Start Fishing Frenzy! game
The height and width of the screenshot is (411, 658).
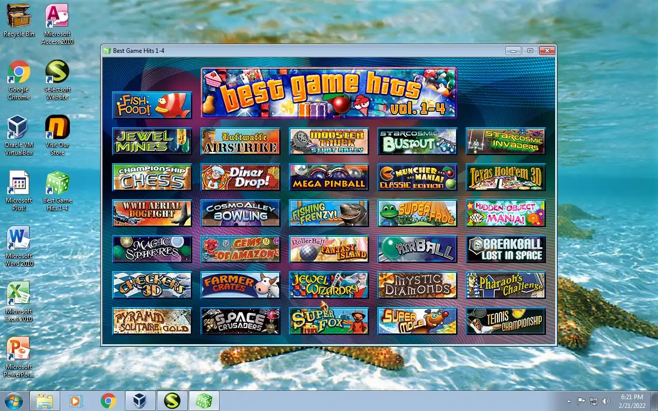(x=329, y=213)
